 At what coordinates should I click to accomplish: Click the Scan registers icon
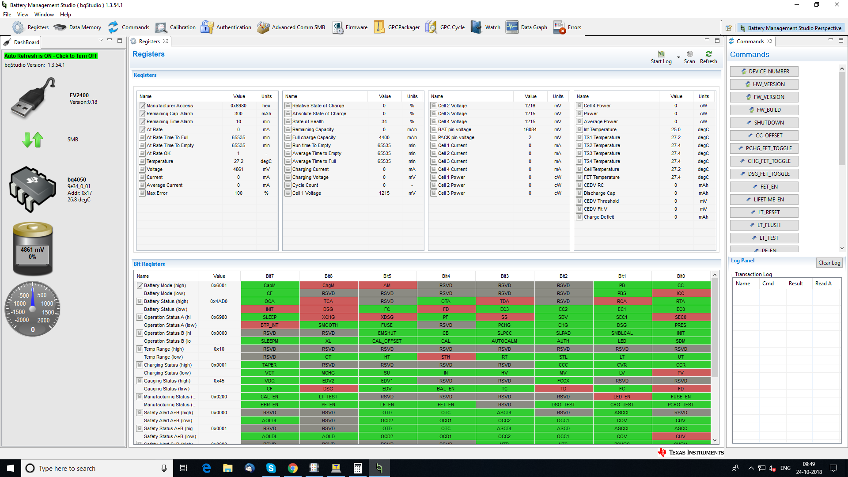(690, 54)
